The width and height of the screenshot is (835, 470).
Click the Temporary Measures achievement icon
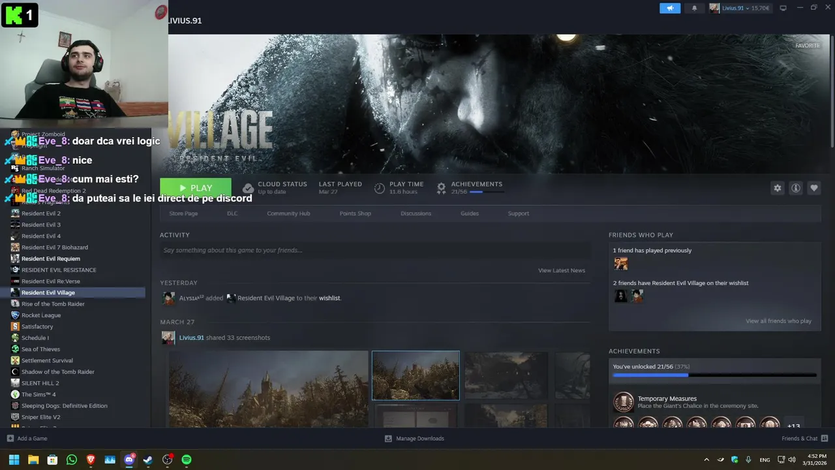(624, 402)
